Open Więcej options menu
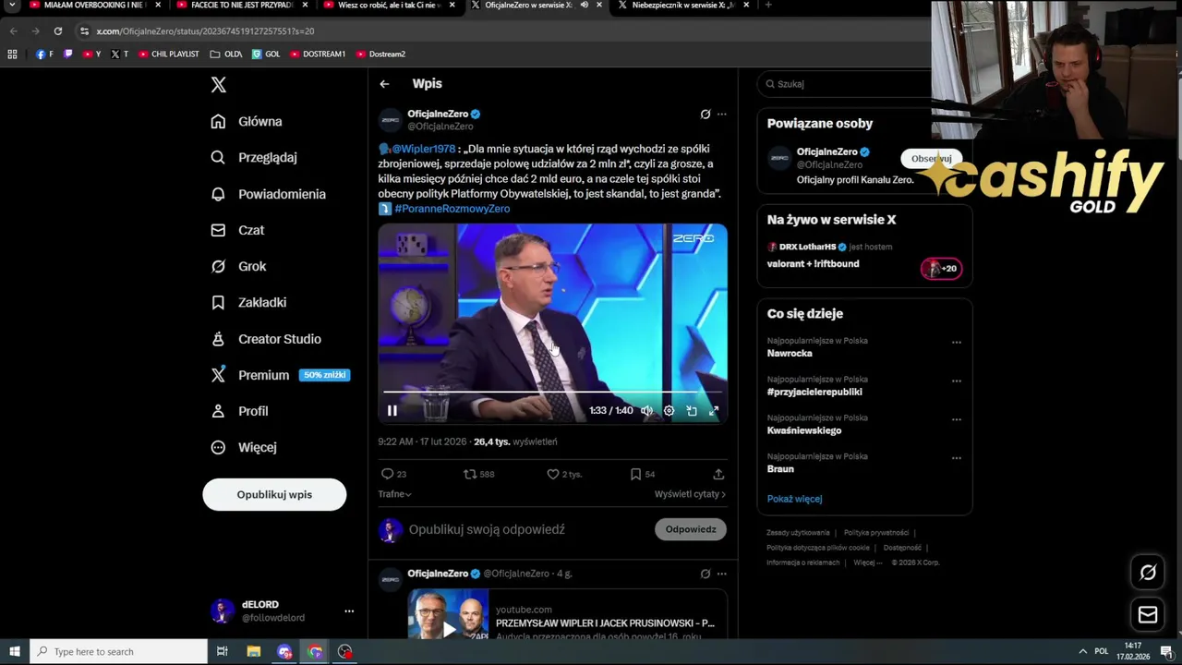This screenshot has height=665, width=1182. click(244, 447)
